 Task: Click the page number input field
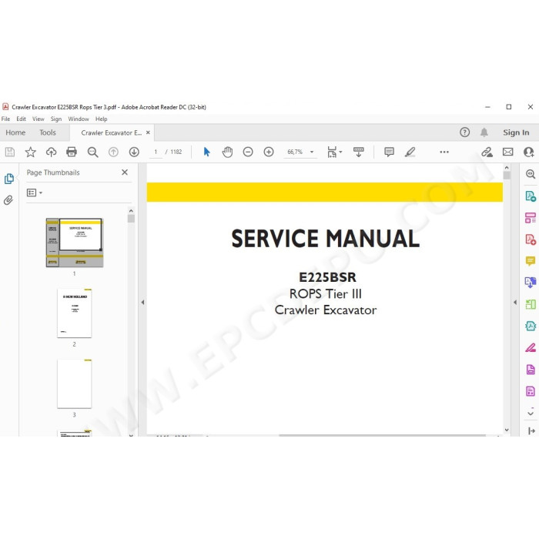(156, 152)
